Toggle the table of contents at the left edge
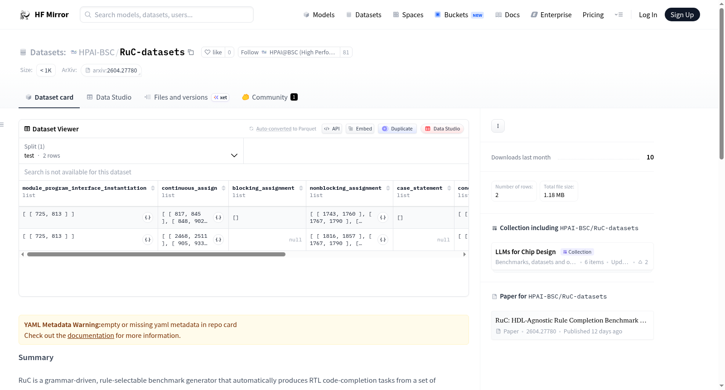Screen dimensions: 725x390 2,125
